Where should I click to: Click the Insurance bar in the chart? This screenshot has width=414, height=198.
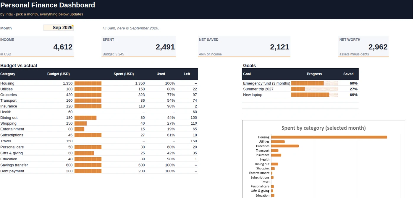pyautogui.click(x=276, y=155)
